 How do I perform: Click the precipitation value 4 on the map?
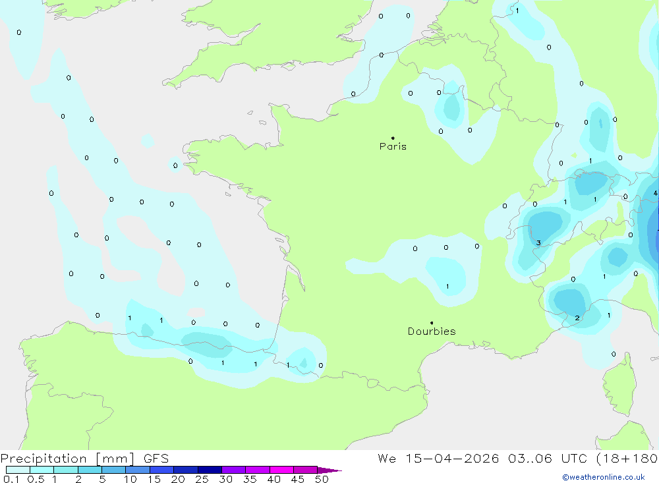pyautogui.click(x=655, y=193)
